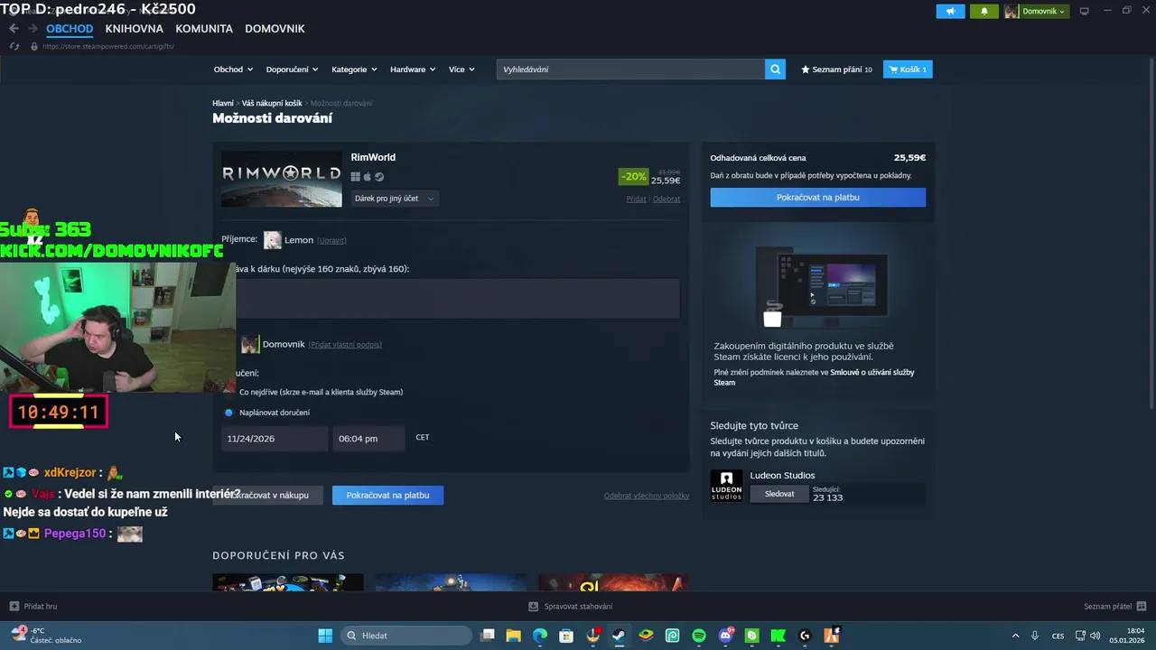This screenshot has height=650, width=1156.
Task: Reload the store page
Action: coord(14,46)
